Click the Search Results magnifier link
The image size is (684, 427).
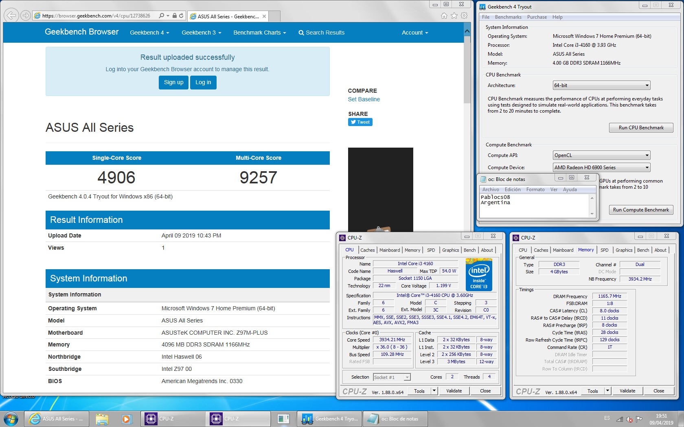coord(321,33)
